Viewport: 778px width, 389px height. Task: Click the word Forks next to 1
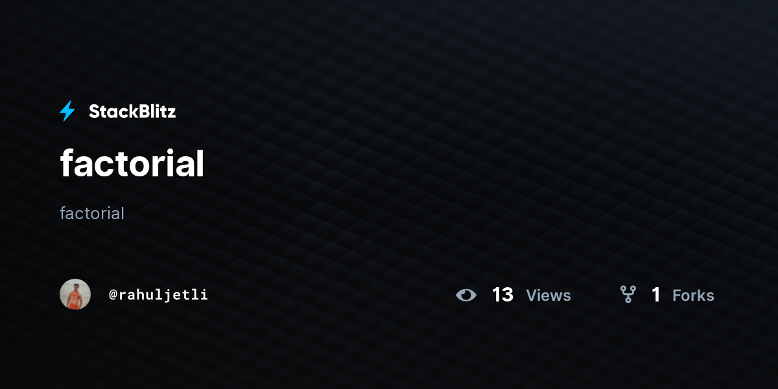[693, 295]
